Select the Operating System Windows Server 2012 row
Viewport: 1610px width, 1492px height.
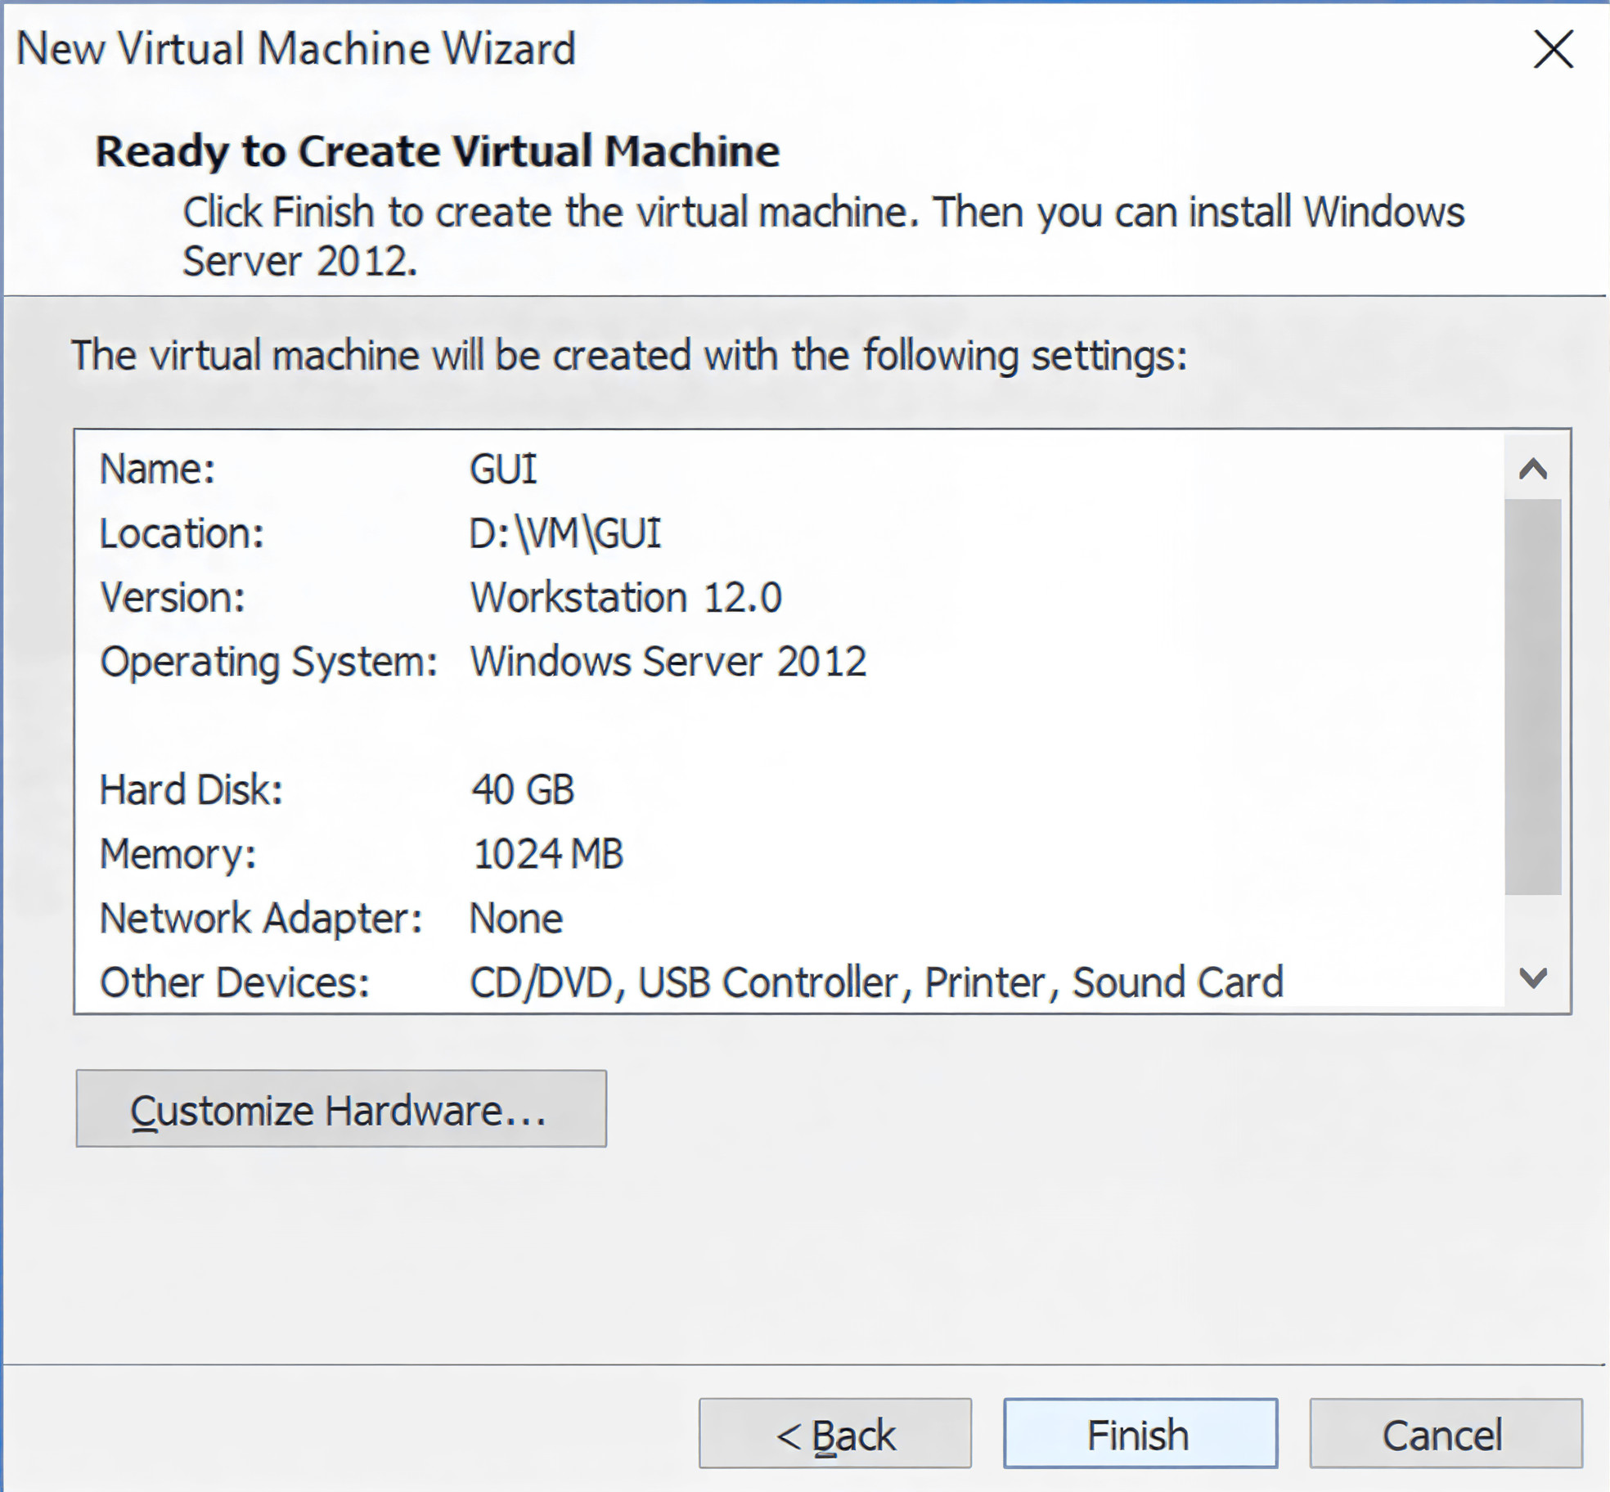(x=667, y=661)
